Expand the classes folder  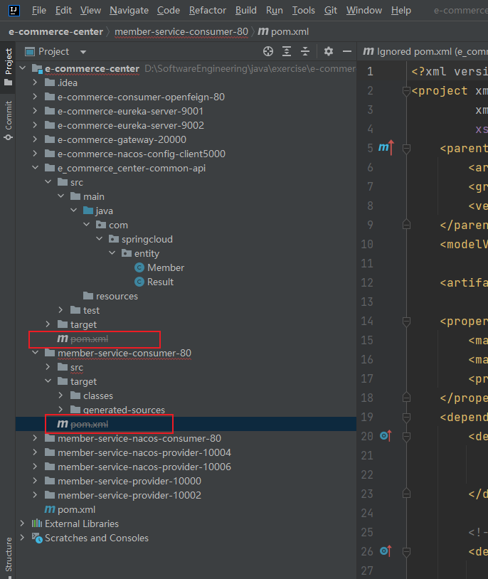pos(60,395)
